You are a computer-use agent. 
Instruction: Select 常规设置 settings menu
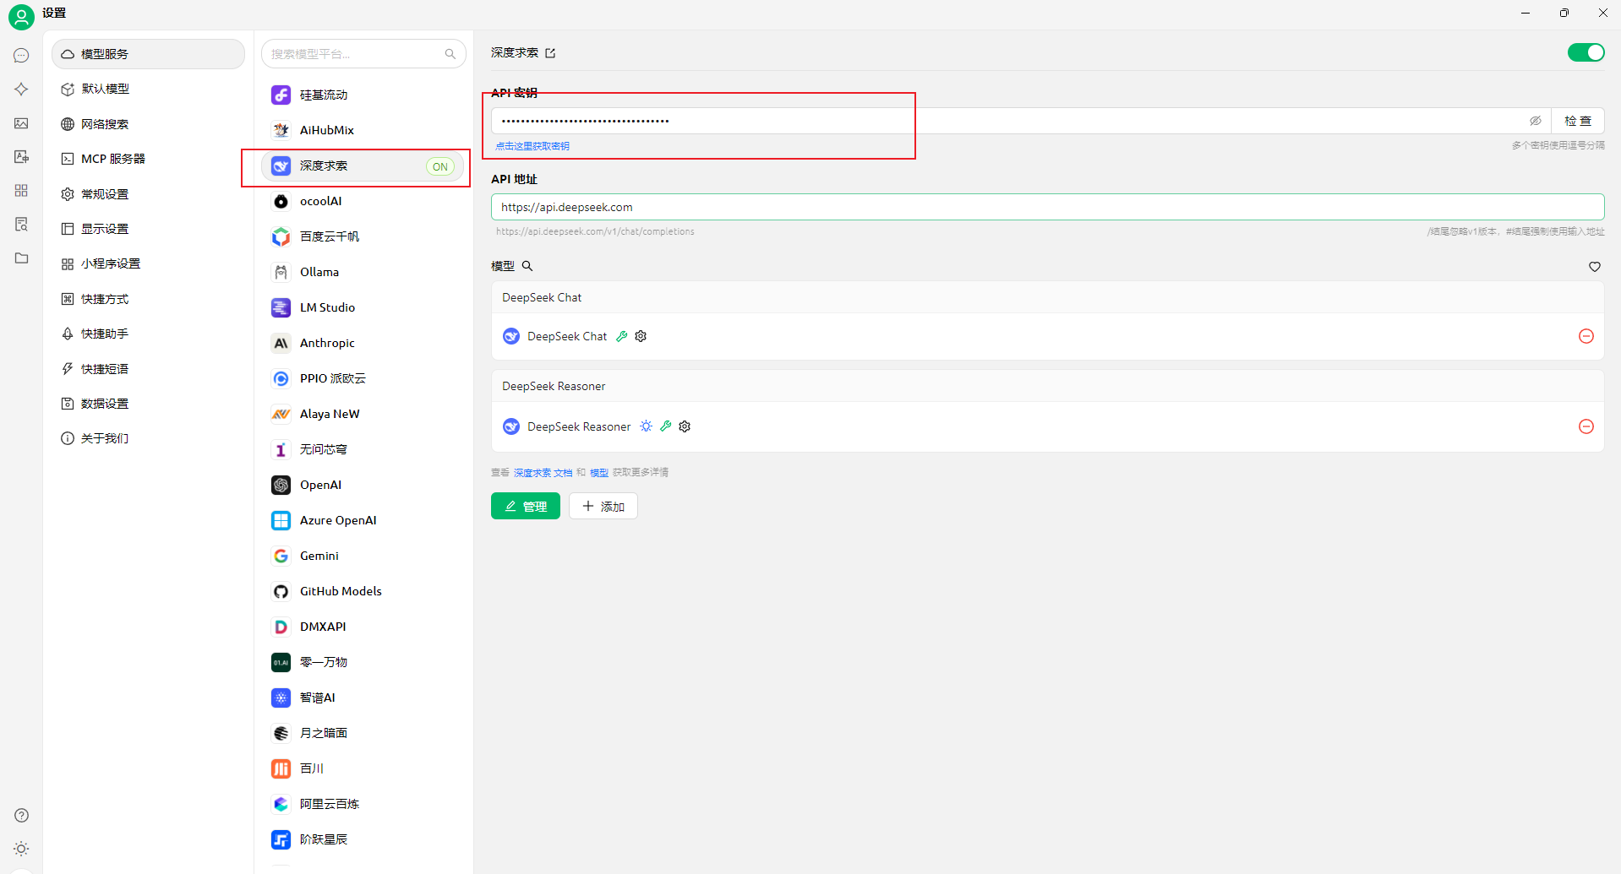[148, 194]
